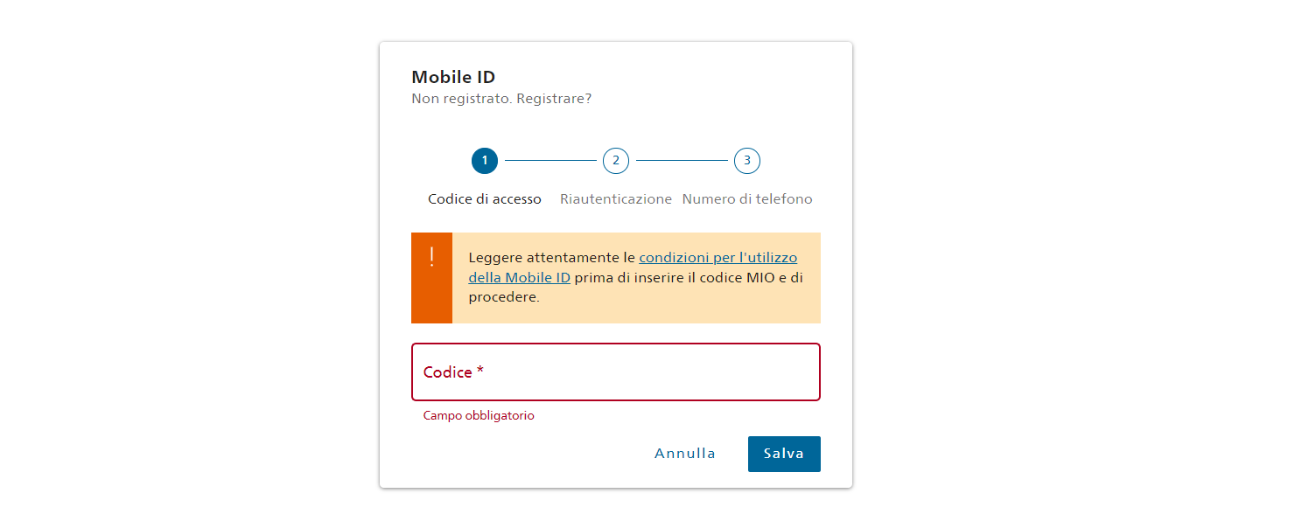Click the Campo obbligatorio error message
1316x514 pixels.
(x=479, y=415)
